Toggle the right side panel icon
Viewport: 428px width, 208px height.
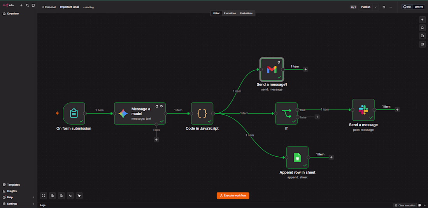[422, 44]
